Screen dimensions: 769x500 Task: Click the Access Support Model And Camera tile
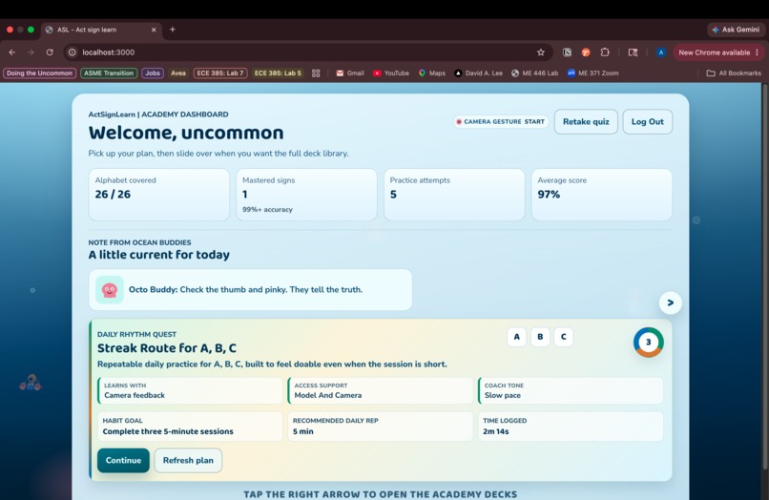click(380, 390)
